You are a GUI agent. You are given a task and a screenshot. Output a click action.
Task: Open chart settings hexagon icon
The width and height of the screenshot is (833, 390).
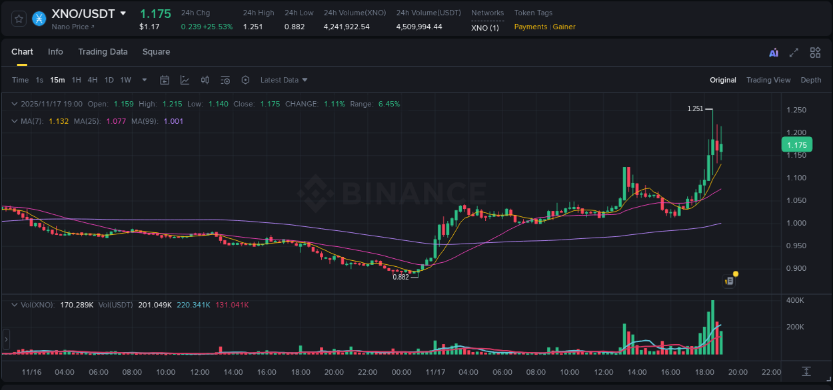(245, 80)
